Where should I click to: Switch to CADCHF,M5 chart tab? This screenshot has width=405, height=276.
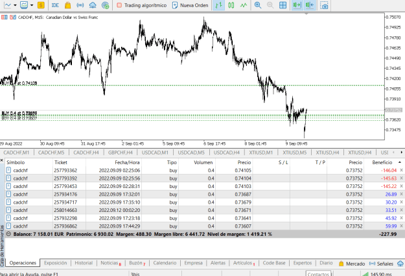pos(51,153)
